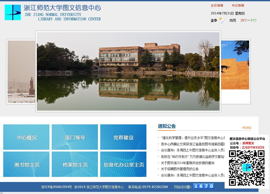Open the 中心概况 tile

pos(26,137)
